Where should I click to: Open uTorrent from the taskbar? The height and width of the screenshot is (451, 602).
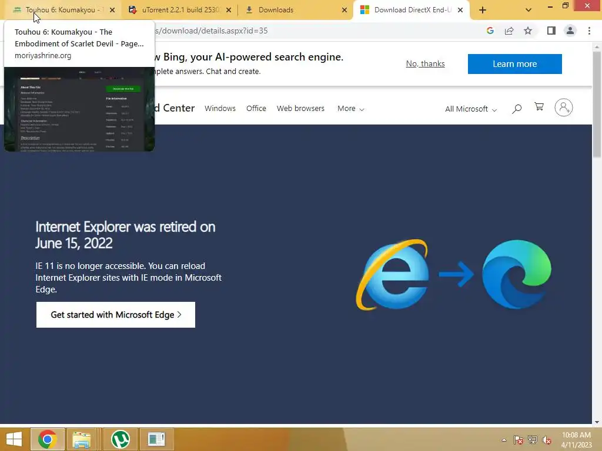pyautogui.click(x=120, y=439)
